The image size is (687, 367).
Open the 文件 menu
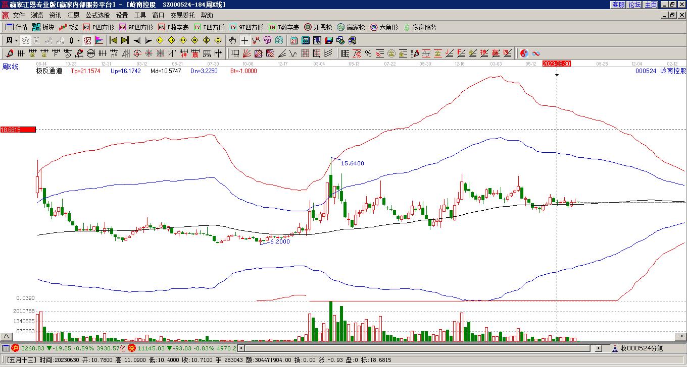[x=19, y=16]
